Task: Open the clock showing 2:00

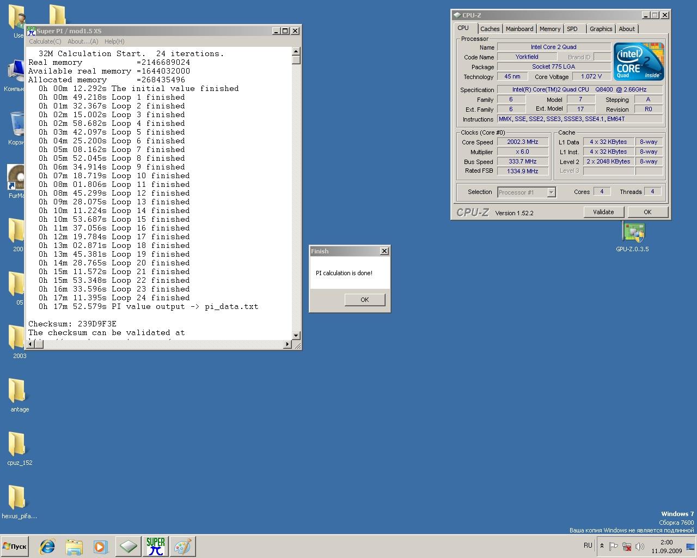Action: click(x=667, y=546)
